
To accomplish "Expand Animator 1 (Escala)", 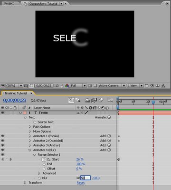I will click(30, 136).
